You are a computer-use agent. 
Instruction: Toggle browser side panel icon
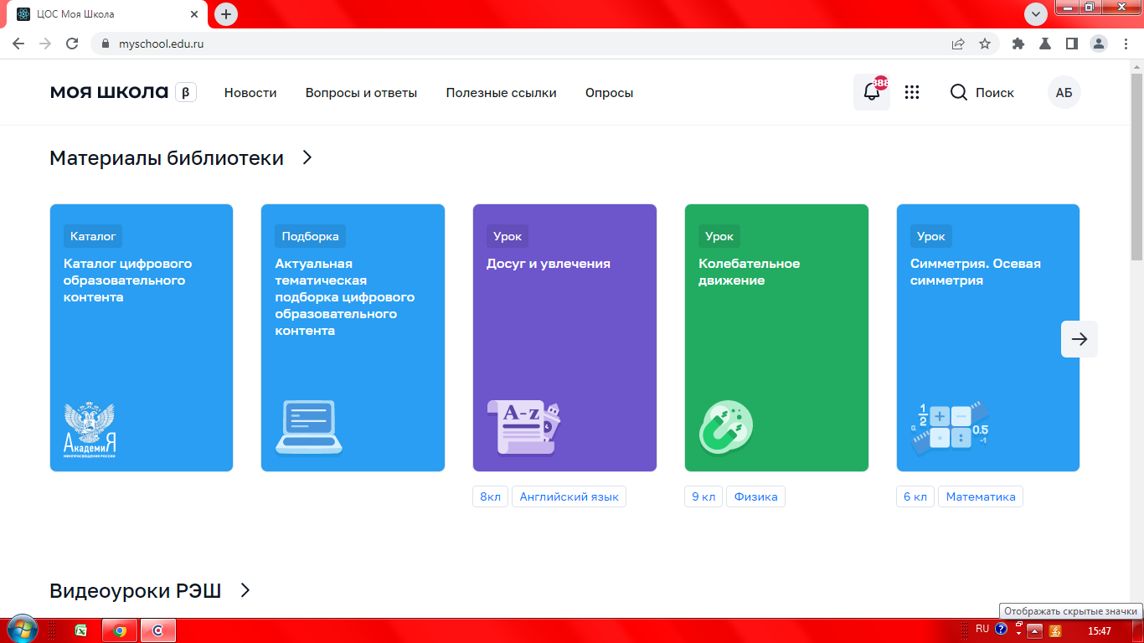[x=1071, y=44]
